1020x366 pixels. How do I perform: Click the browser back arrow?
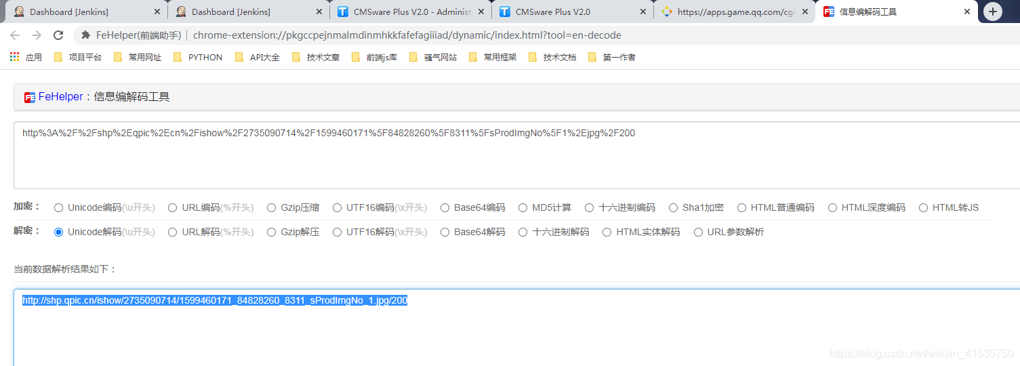(15, 35)
